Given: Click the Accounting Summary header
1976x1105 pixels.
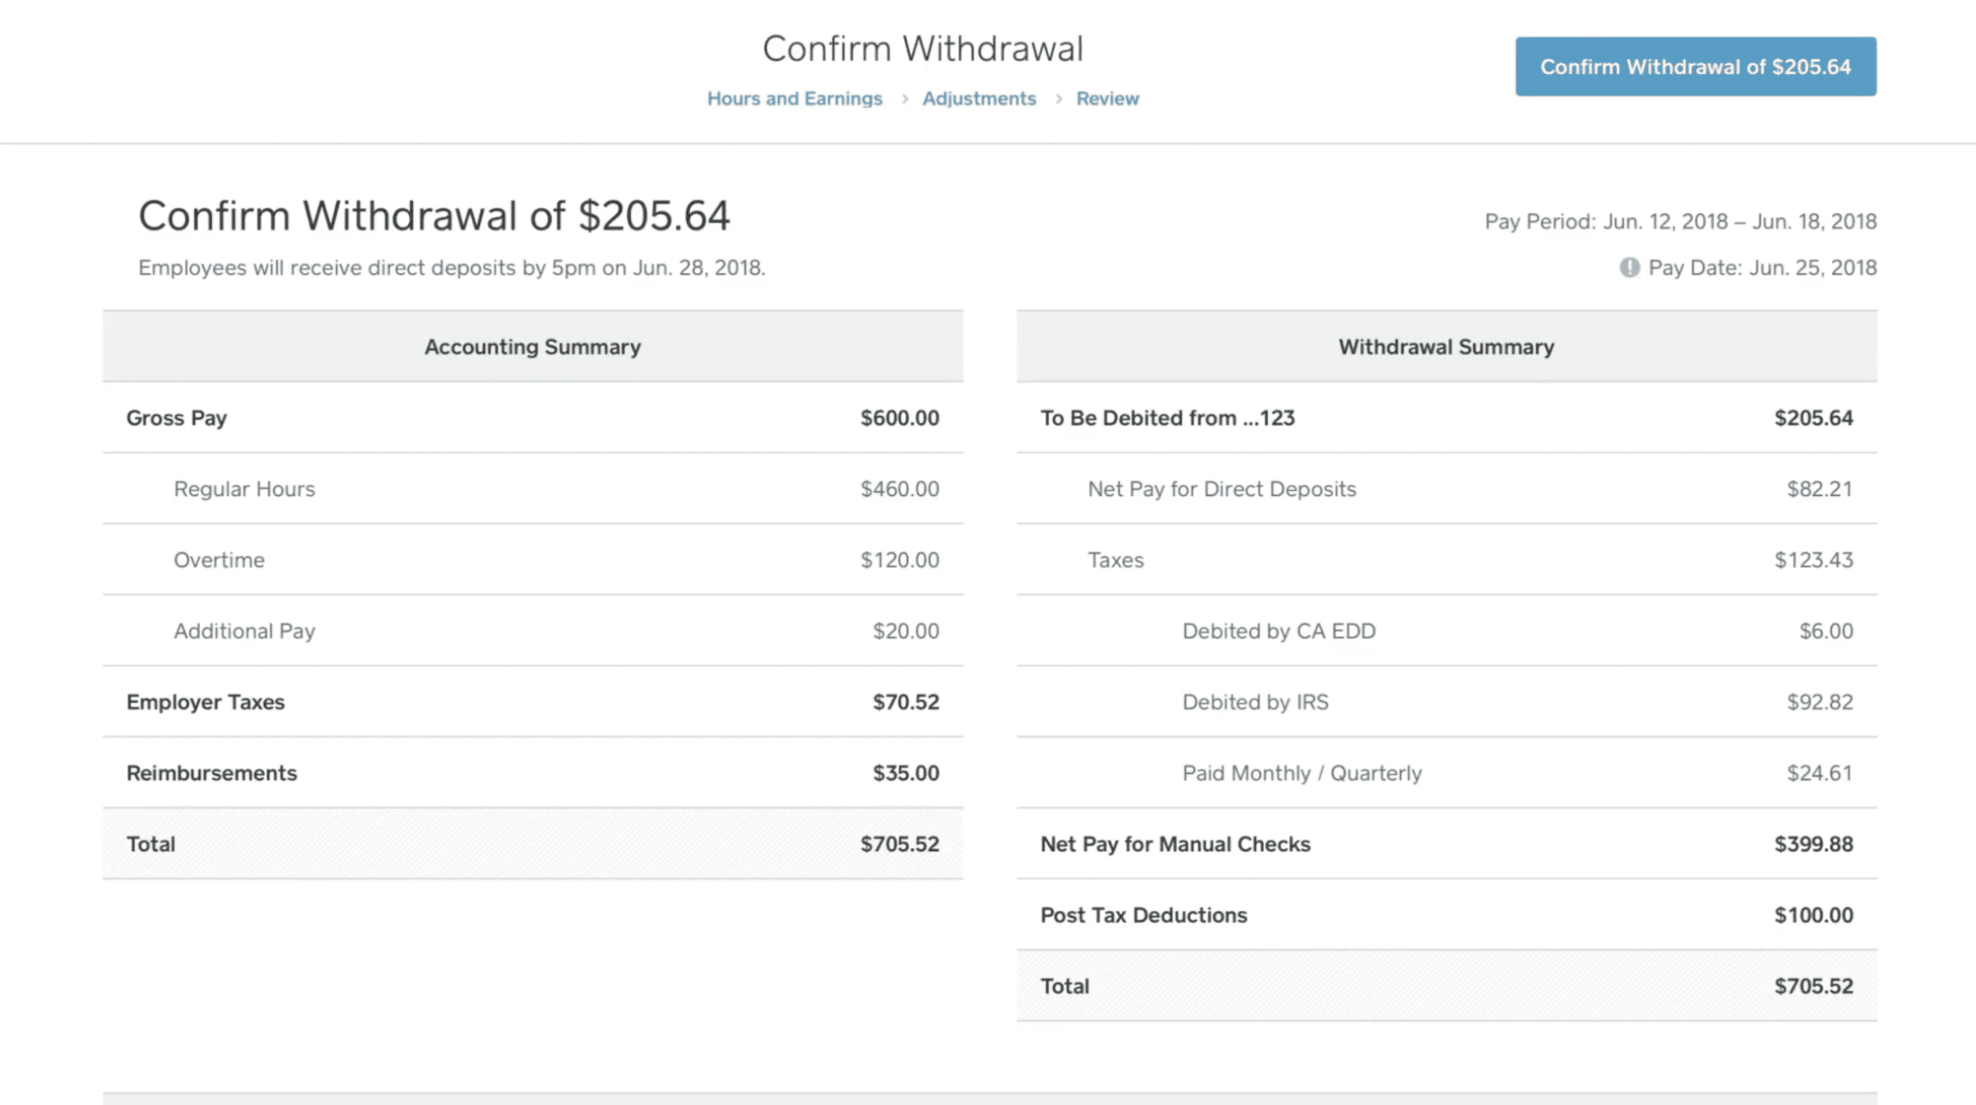Looking at the screenshot, I should (532, 345).
